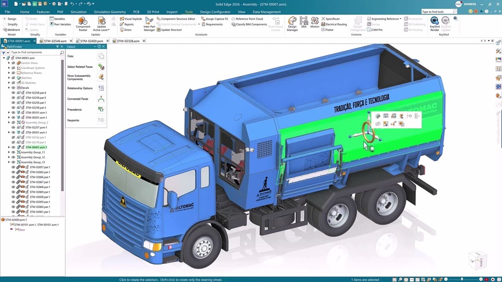The height and width of the screenshot is (282, 502).
Task: Select the Design radio button
Action: pos(10,19)
